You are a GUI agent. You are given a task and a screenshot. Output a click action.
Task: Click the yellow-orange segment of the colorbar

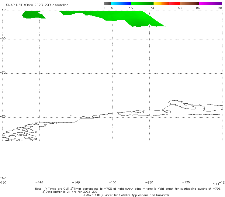click(161, 4)
